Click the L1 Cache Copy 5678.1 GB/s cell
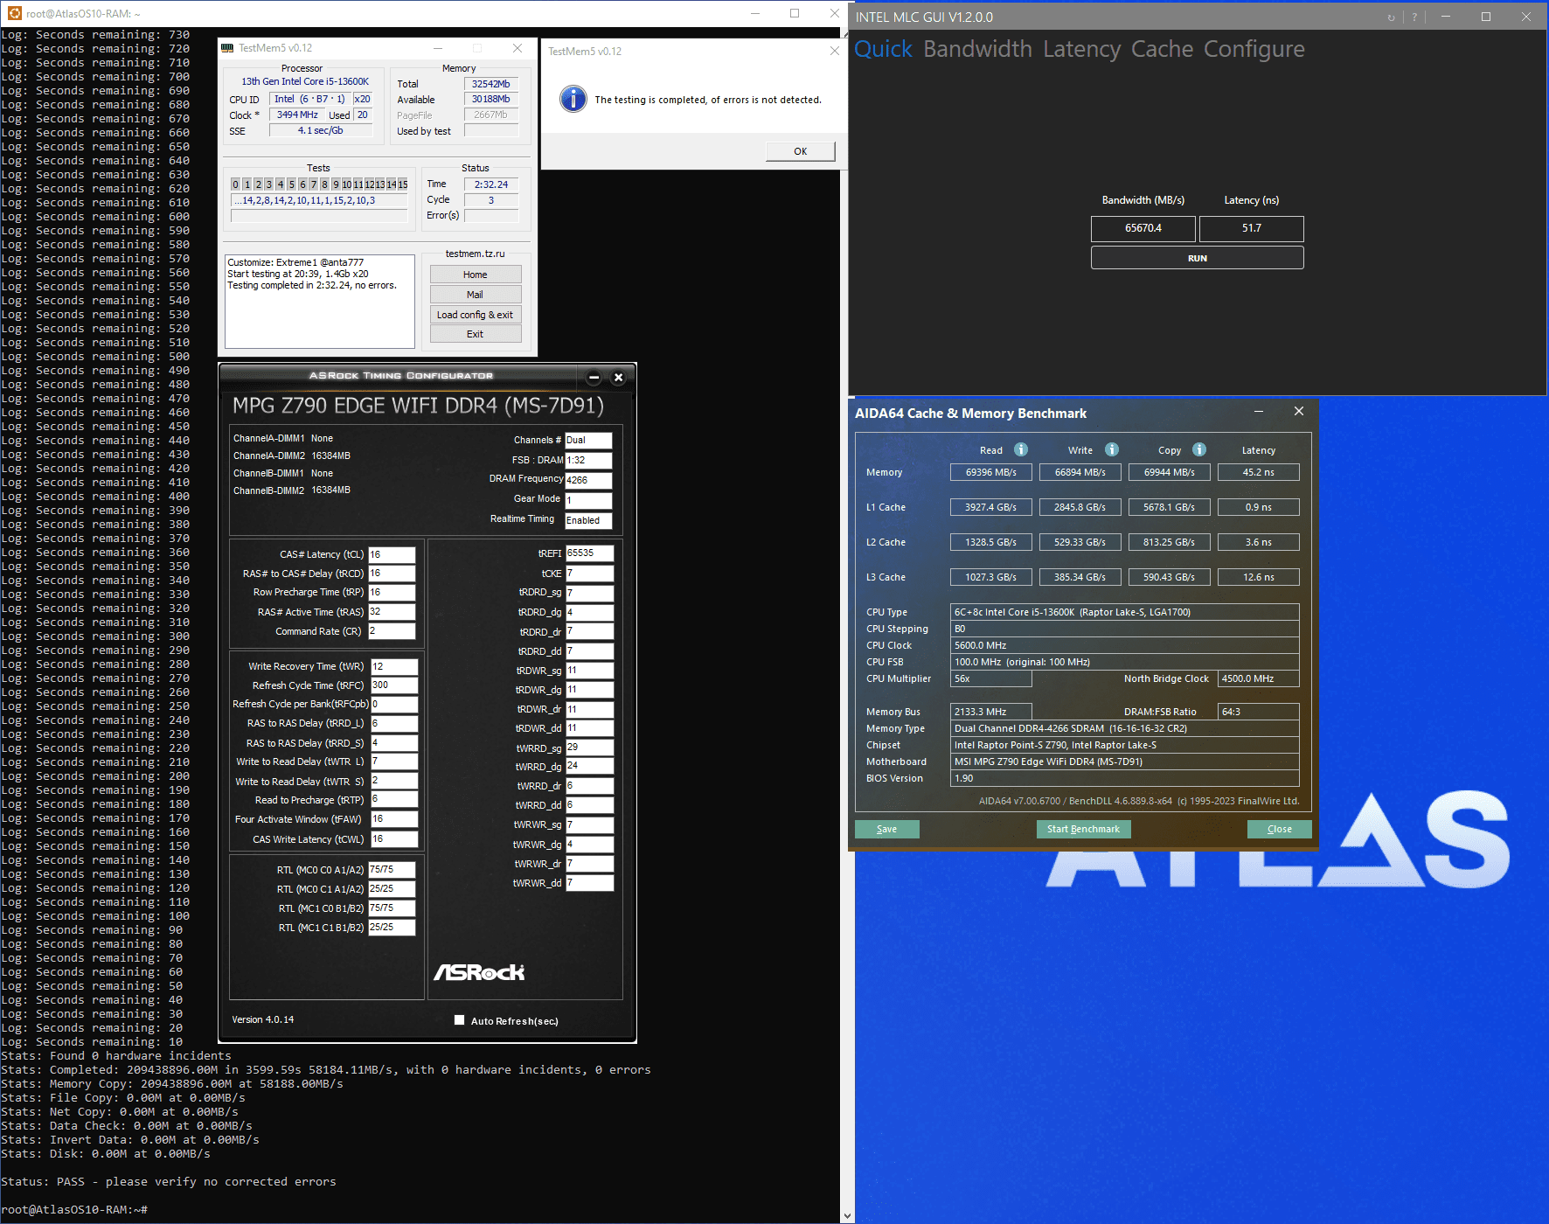This screenshot has height=1224, width=1549. [1169, 507]
